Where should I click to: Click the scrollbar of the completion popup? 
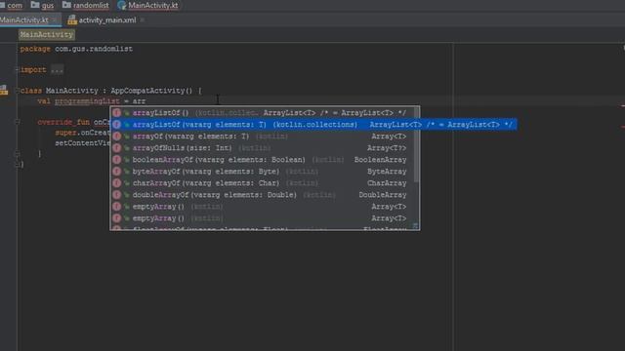417,145
